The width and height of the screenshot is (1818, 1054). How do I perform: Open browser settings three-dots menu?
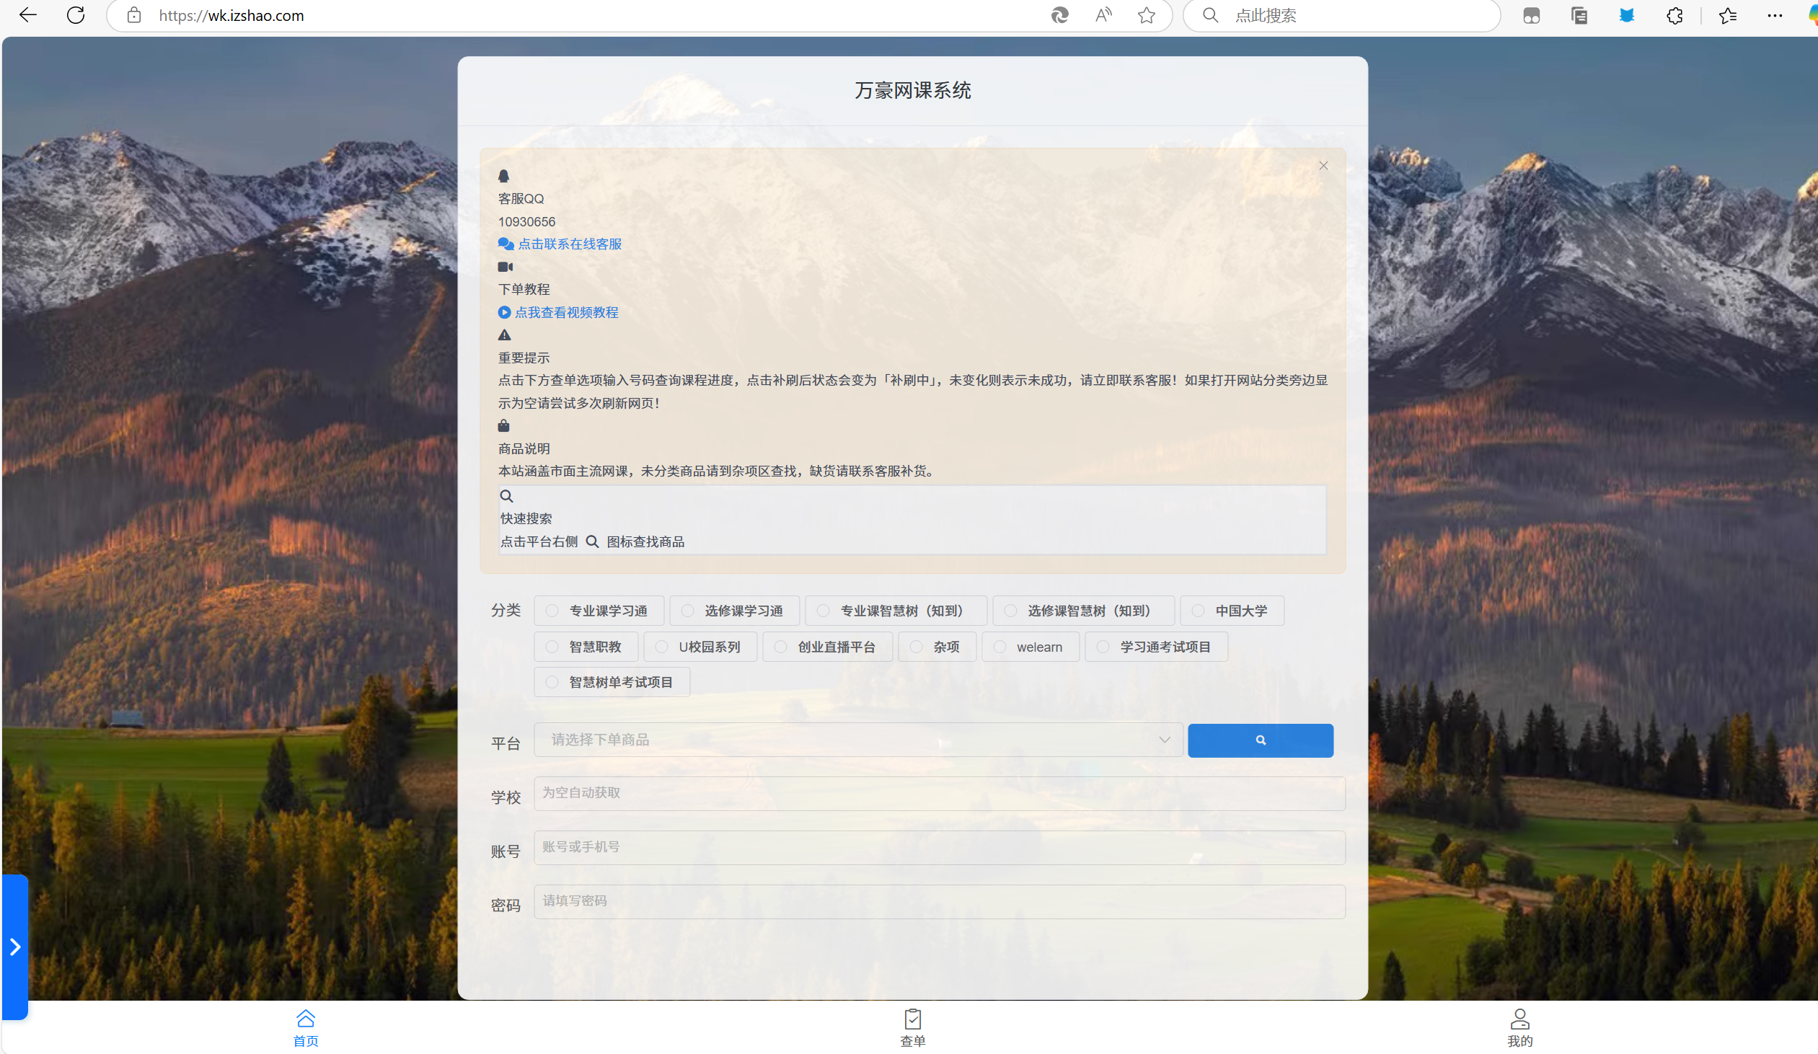[x=1774, y=15]
